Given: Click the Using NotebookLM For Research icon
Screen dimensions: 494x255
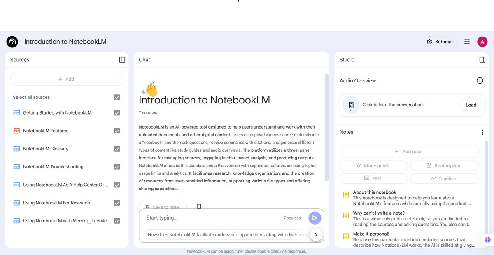Looking at the screenshot, I should 17,203.
